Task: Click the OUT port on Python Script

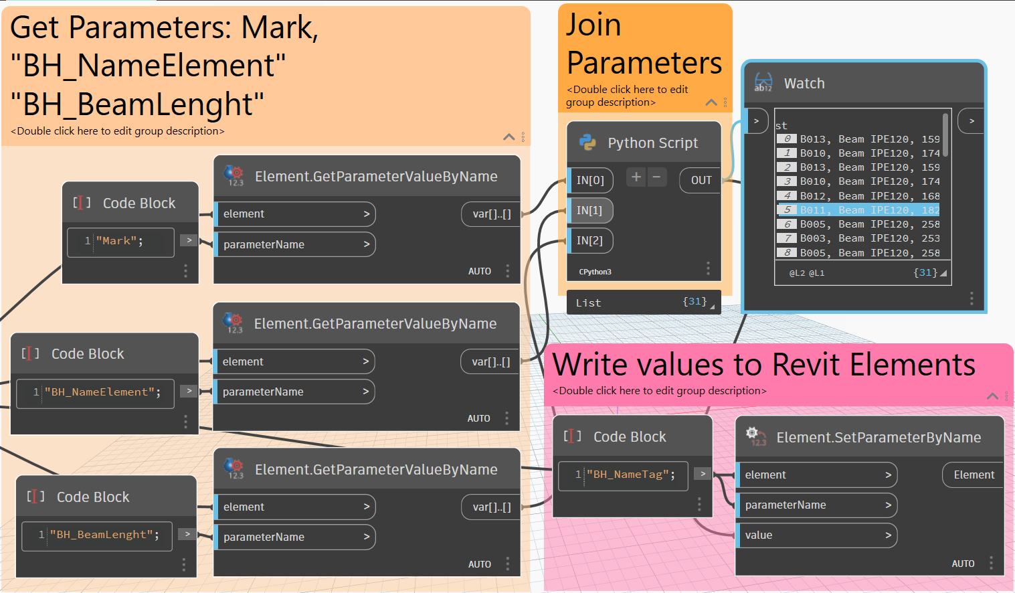Action: tap(701, 180)
